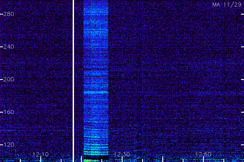Click the bright broadband signal burst column
This screenshot has width=244, height=162.
96,77
